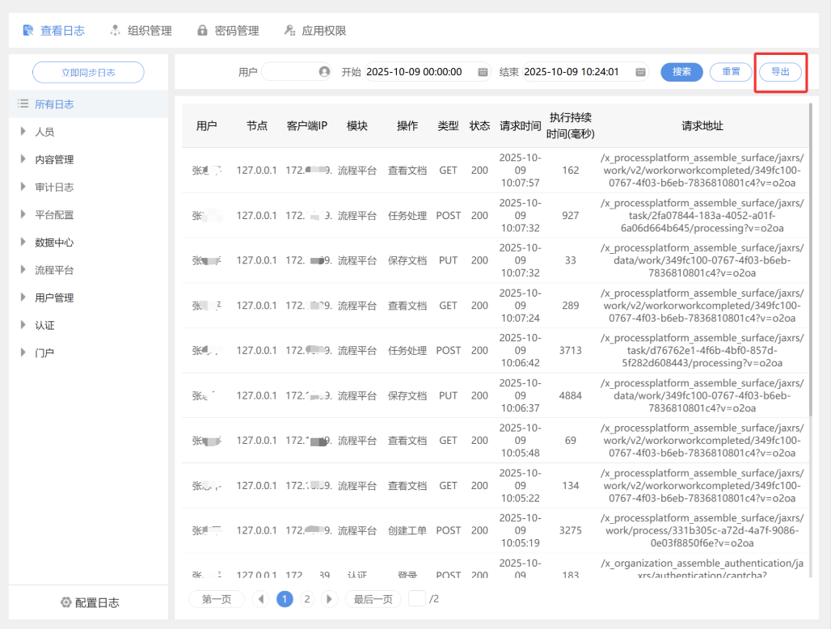Go to next page arrow
Screen dimensions: 831x629
tap(329, 599)
